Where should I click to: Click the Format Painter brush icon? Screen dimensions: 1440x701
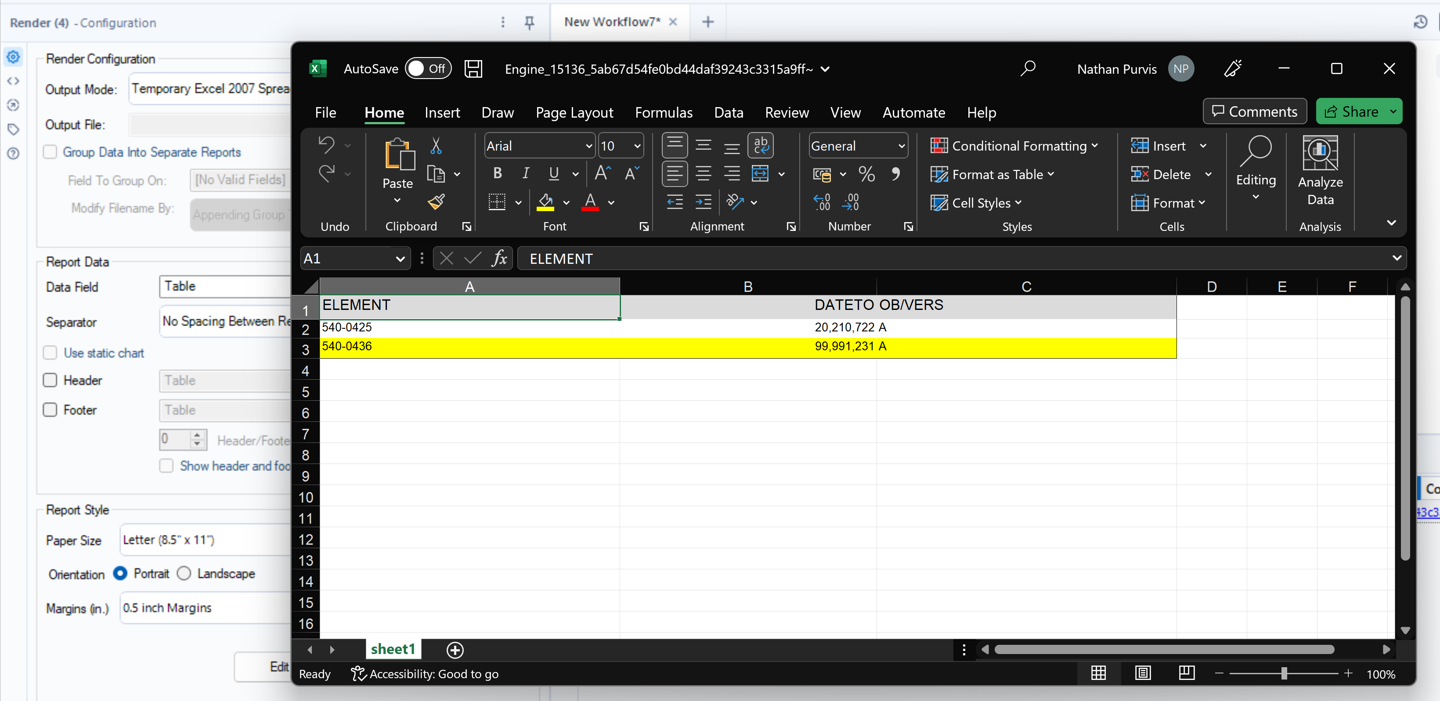click(x=436, y=201)
